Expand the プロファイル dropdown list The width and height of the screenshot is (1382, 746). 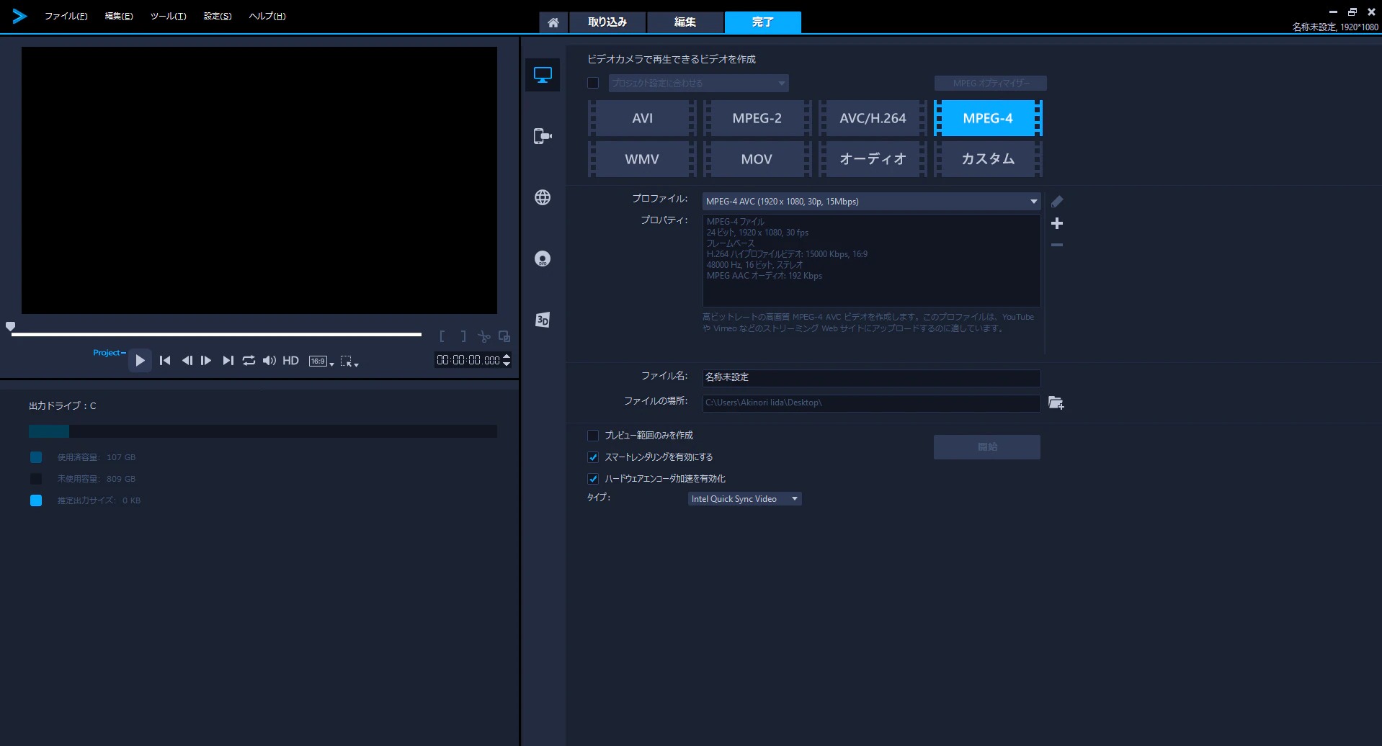click(x=1033, y=202)
